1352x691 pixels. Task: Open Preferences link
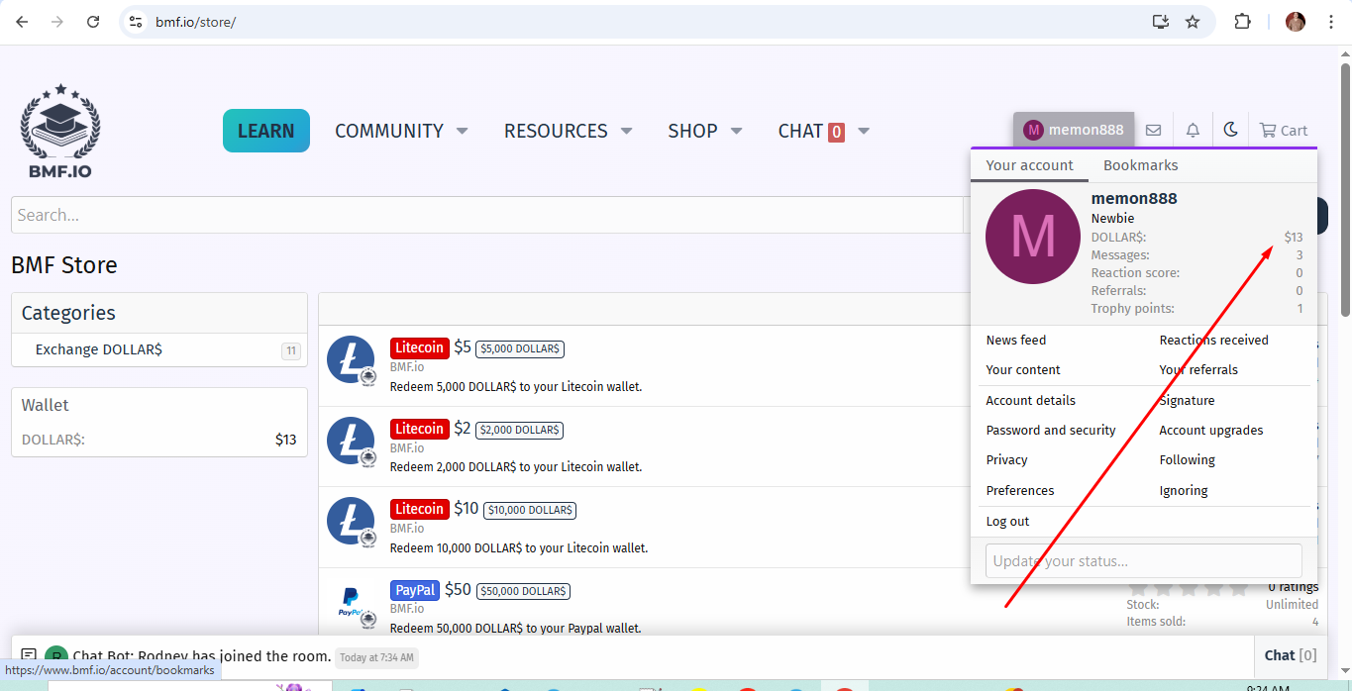(x=1020, y=490)
